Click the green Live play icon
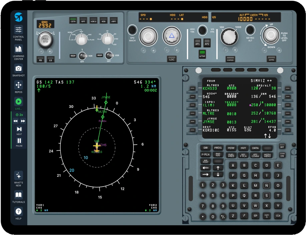 (19, 102)
